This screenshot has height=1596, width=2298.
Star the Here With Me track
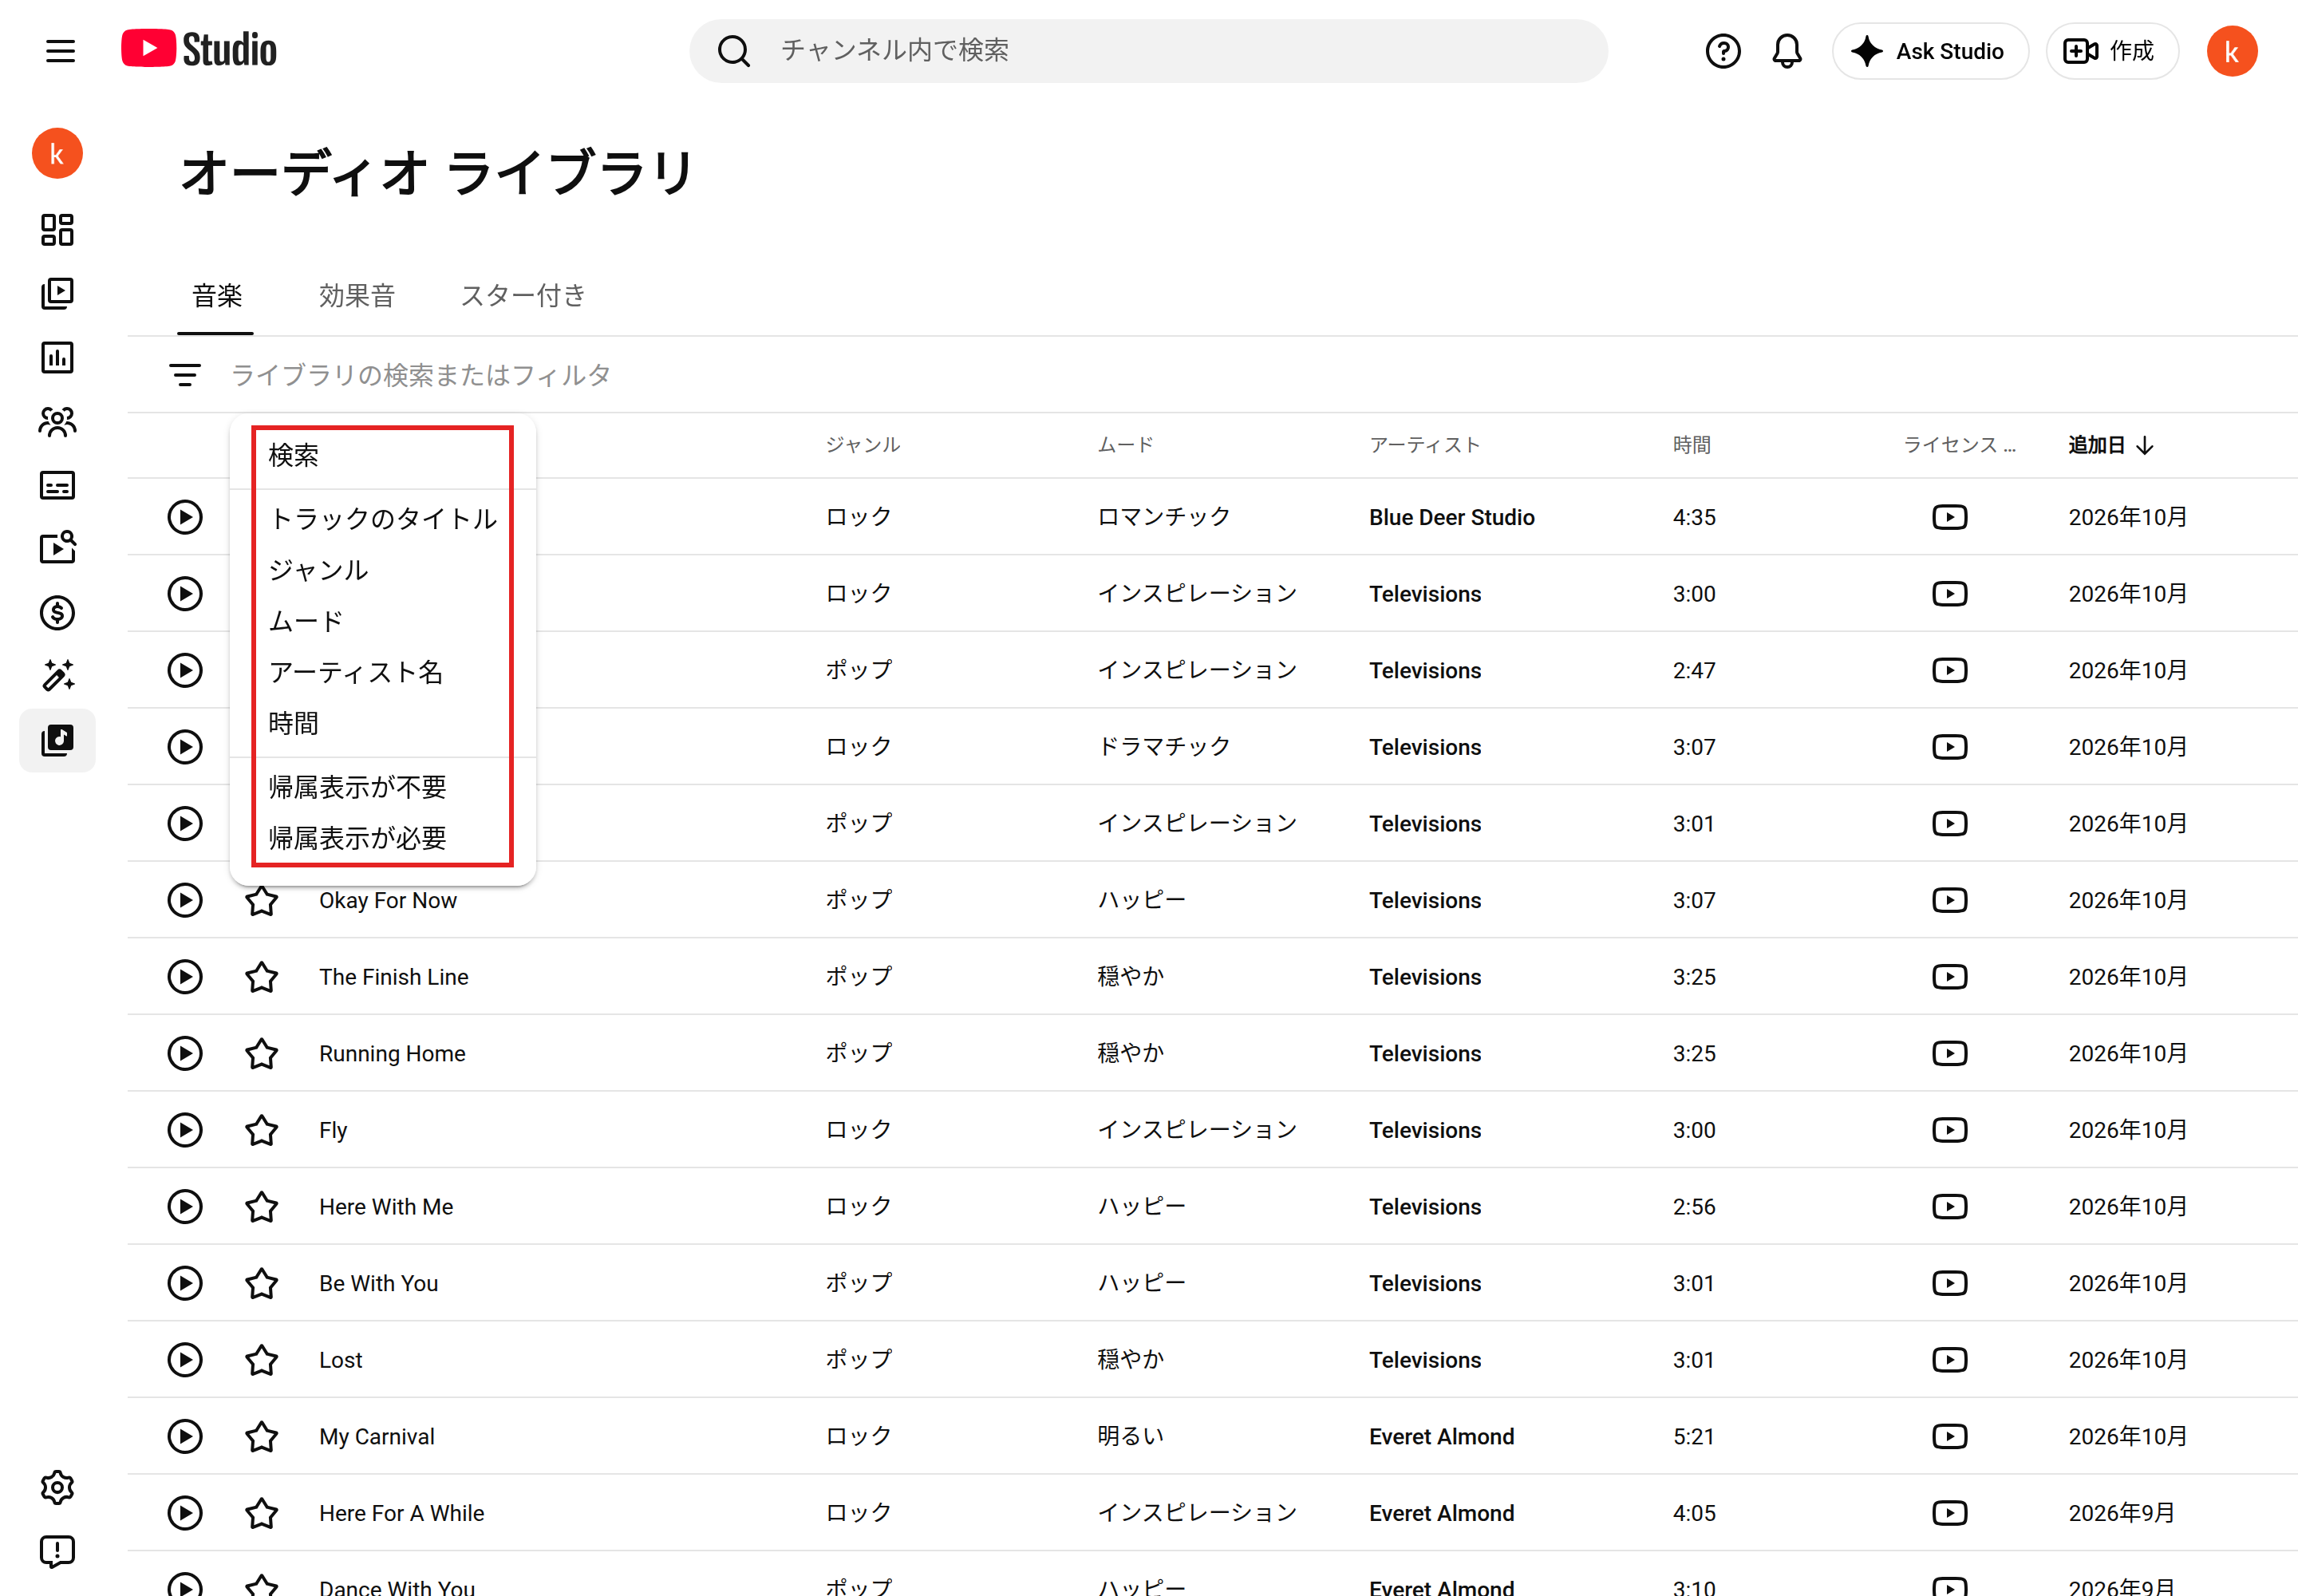click(261, 1207)
